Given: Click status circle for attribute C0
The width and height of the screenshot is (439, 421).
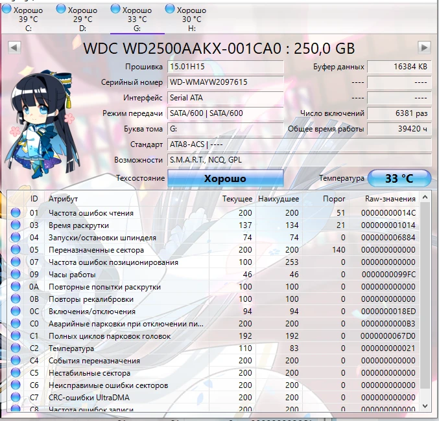Looking at the screenshot, I should 16,323.
